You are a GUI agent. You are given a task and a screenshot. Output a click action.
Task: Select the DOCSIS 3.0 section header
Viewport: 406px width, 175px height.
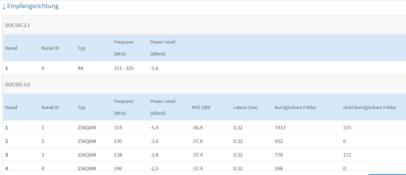pyautogui.click(x=18, y=85)
